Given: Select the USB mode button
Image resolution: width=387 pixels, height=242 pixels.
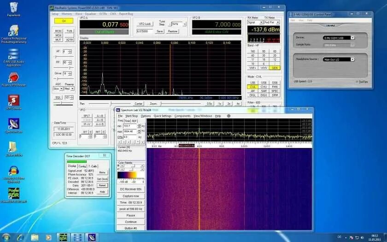Looking at the screenshot, I should pos(264,83).
